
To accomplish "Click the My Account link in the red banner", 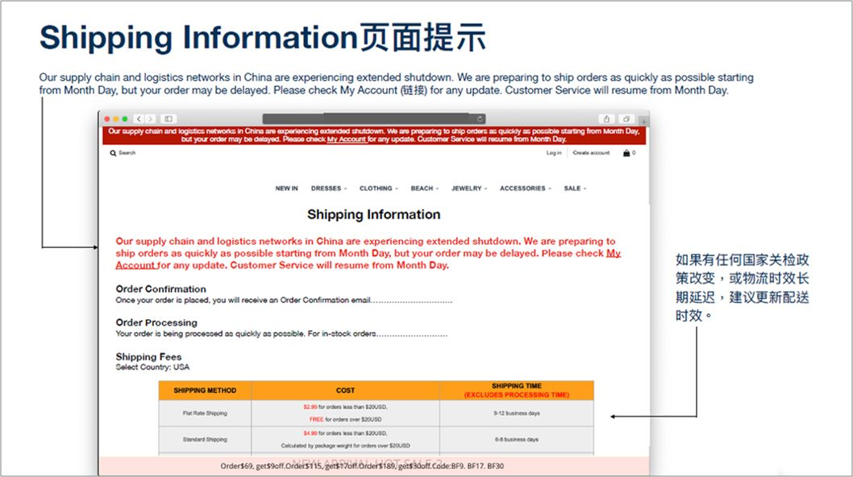I will click(x=346, y=137).
